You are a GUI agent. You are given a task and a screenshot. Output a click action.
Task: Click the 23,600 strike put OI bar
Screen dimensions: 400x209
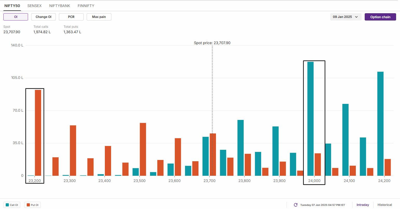tap(178, 157)
